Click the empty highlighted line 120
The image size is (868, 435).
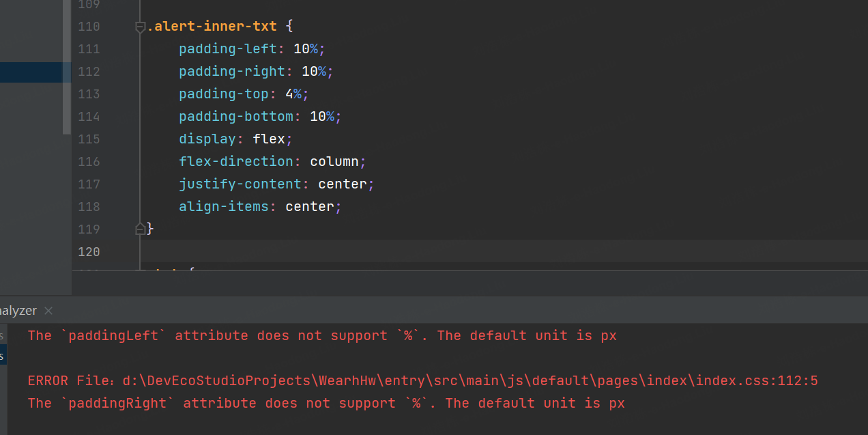pyautogui.click(x=478, y=252)
